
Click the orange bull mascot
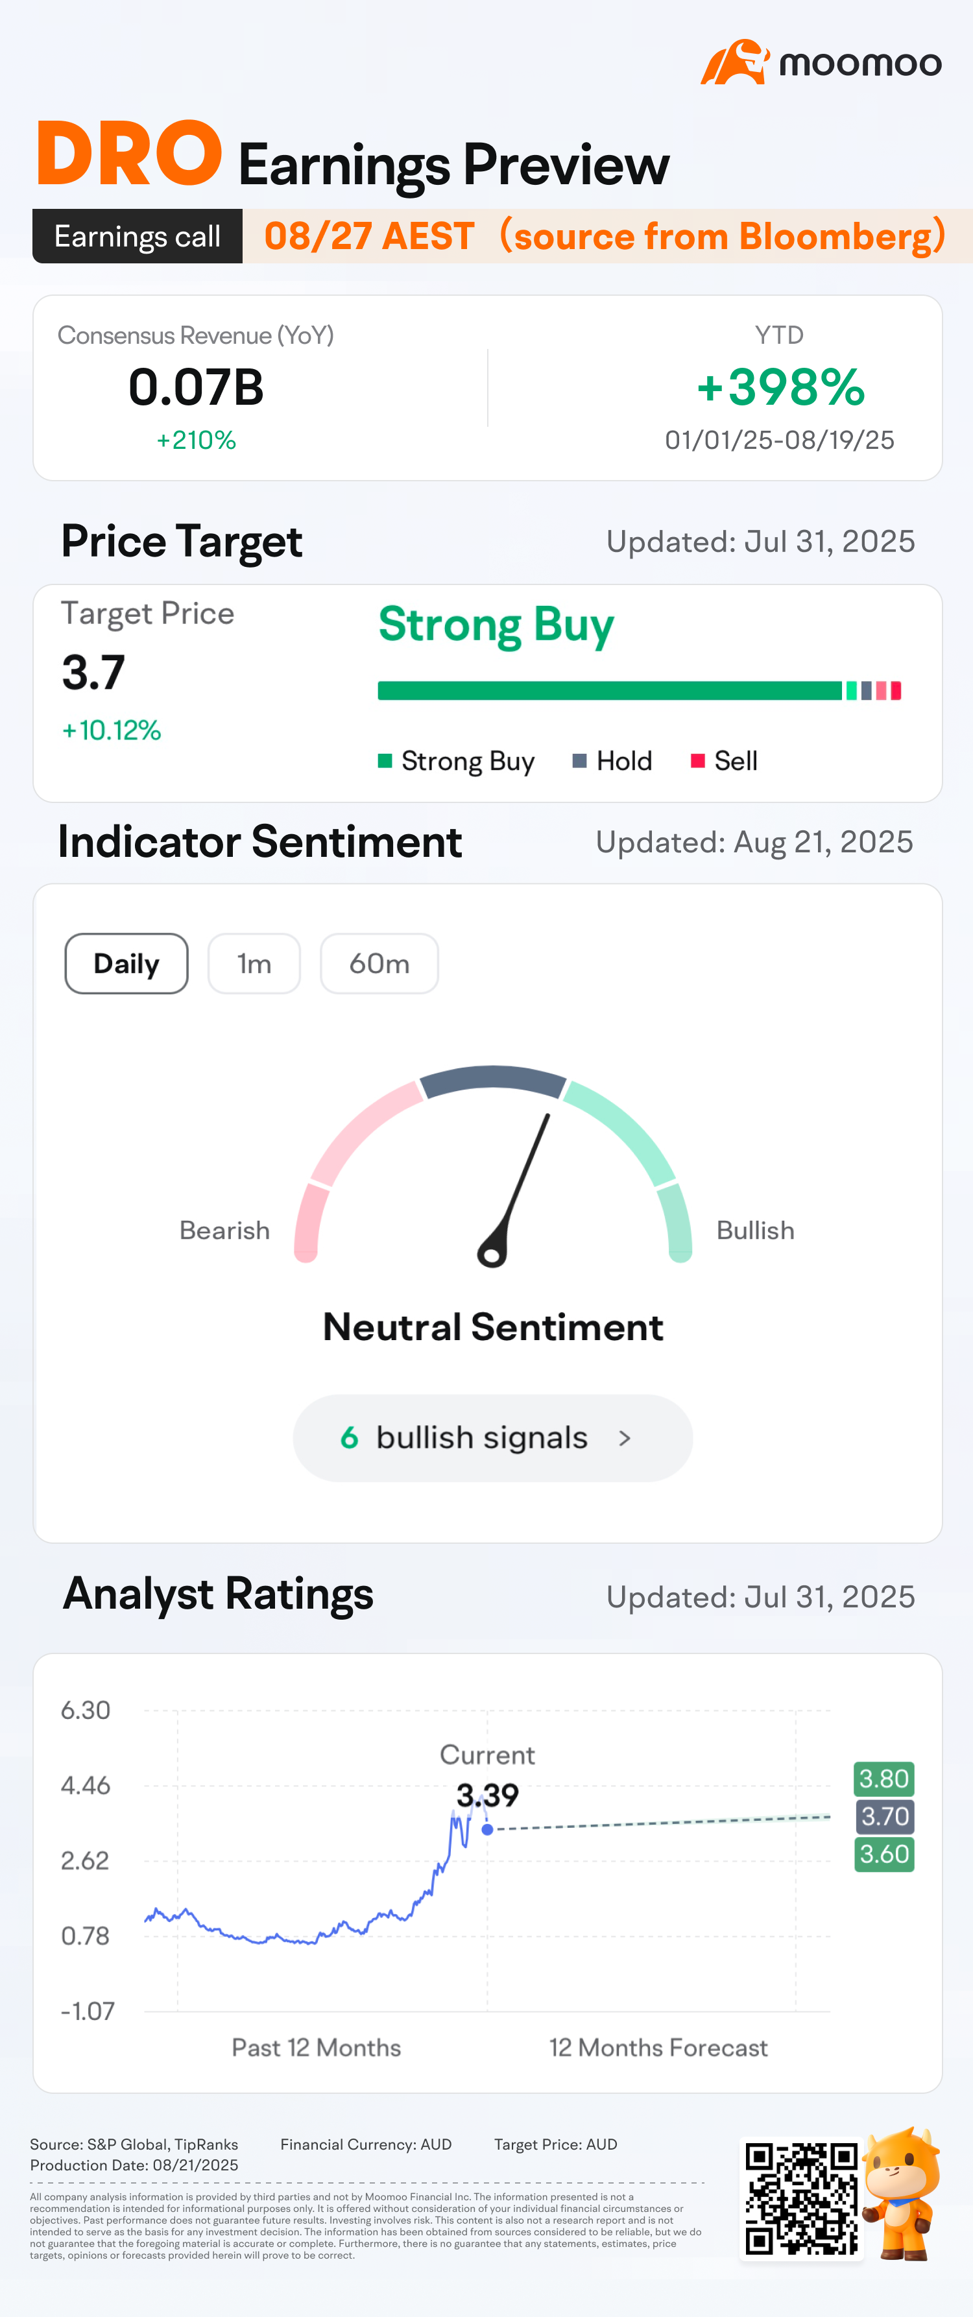902,2193
